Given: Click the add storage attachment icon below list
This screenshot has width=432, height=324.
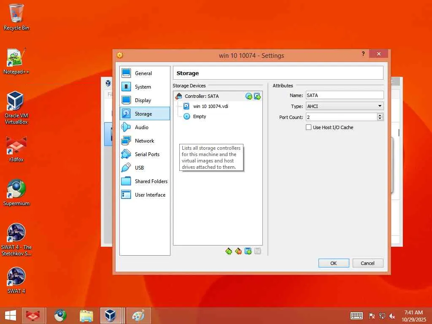Looking at the screenshot, I should [248, 251].
